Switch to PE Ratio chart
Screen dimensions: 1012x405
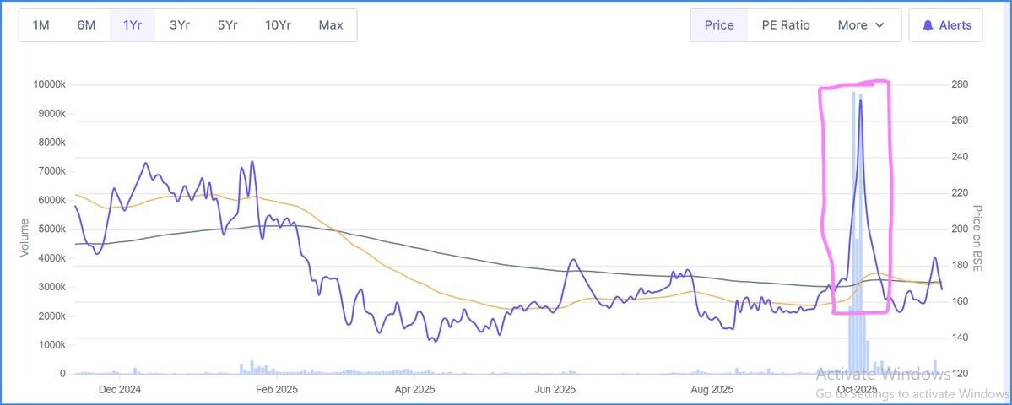(x=786, y=25)
